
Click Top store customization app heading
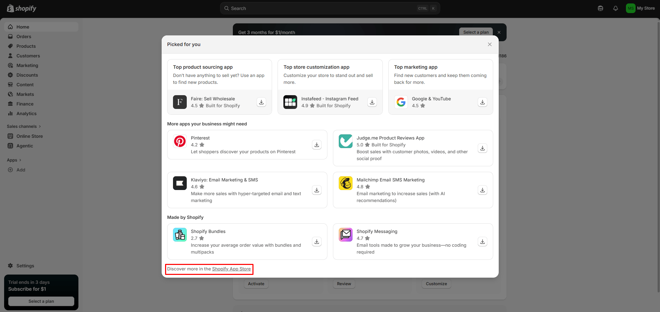coord(316,67)
